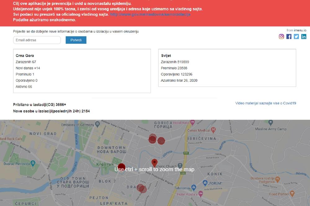
Task: Click the imenu.io credit text
Action: click(296, 30)
